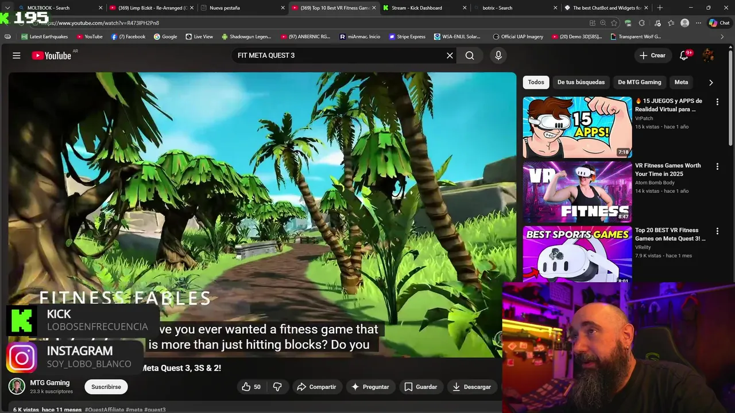
Task: Select the De MTG Gaming chip
Action: pyautogui.click(x=639, y=82)
